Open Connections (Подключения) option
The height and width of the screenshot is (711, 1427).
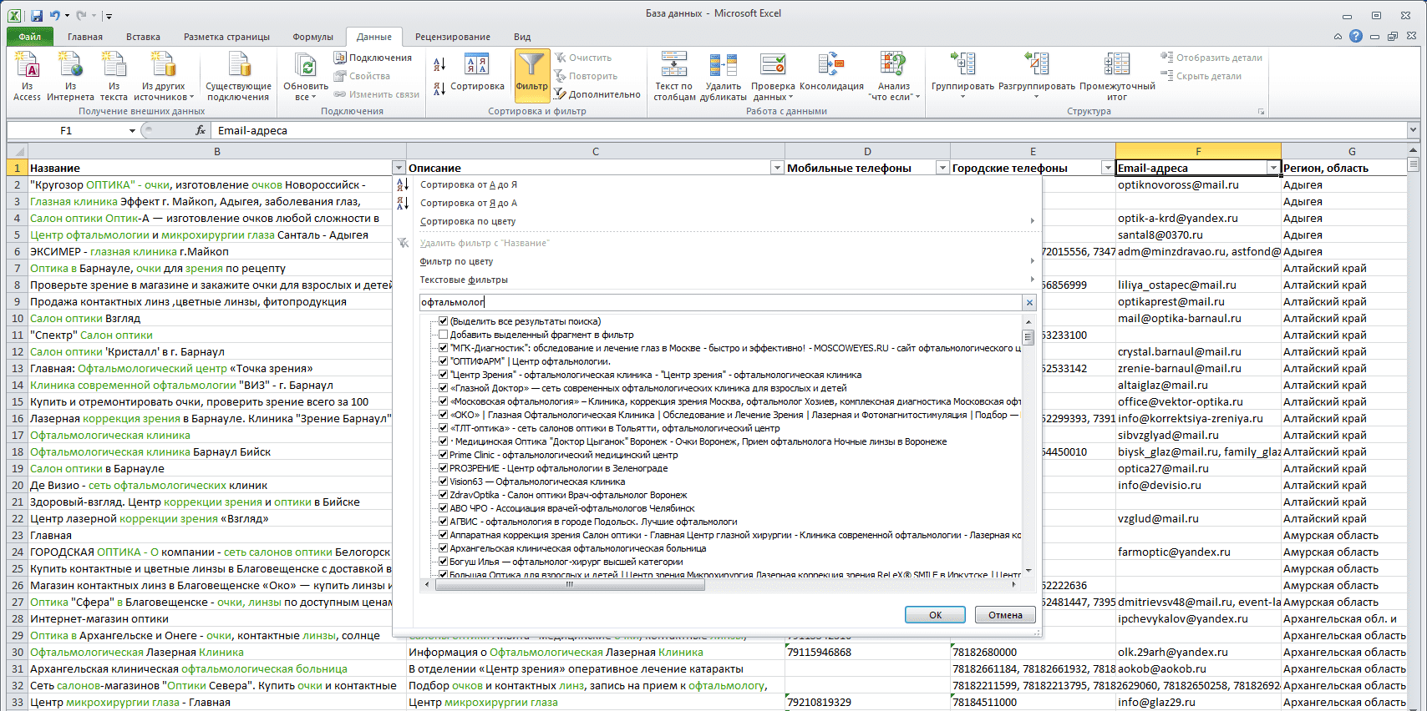(373, 58)
